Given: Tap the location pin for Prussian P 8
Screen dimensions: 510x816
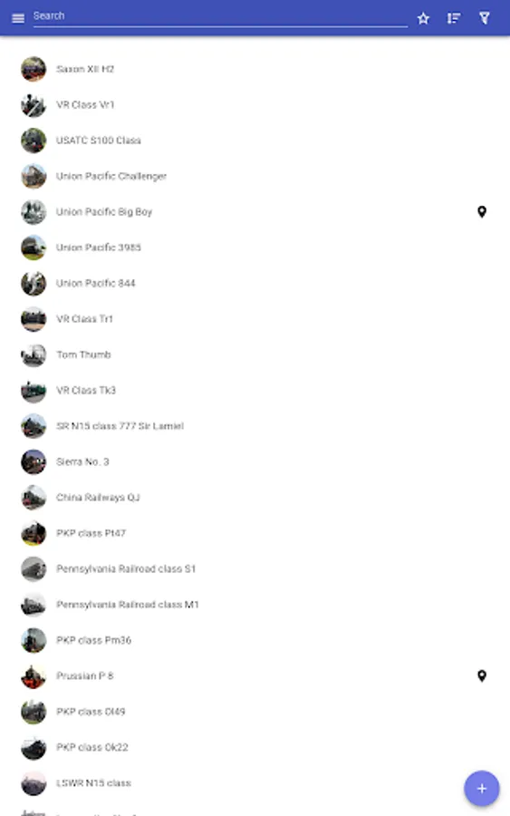Looking at the screenshot, I should pyautogui.click(x=482, y=675).
